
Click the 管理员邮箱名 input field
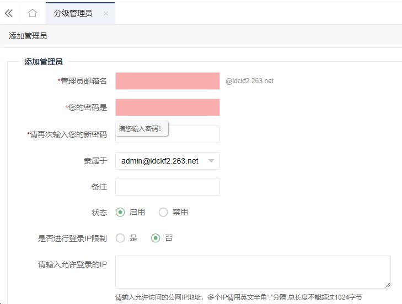pyautogui.click(x=167, y=81)
